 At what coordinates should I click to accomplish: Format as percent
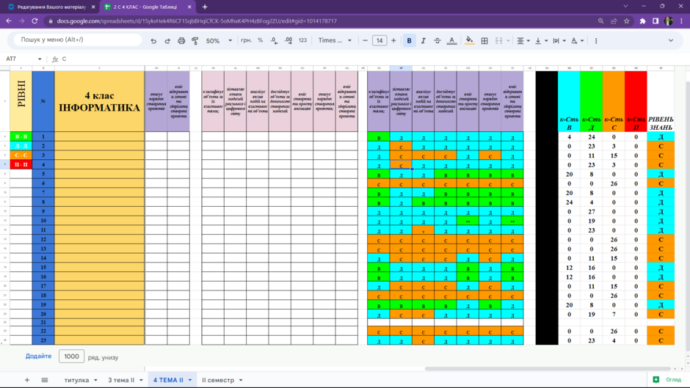tap(261, 40)
